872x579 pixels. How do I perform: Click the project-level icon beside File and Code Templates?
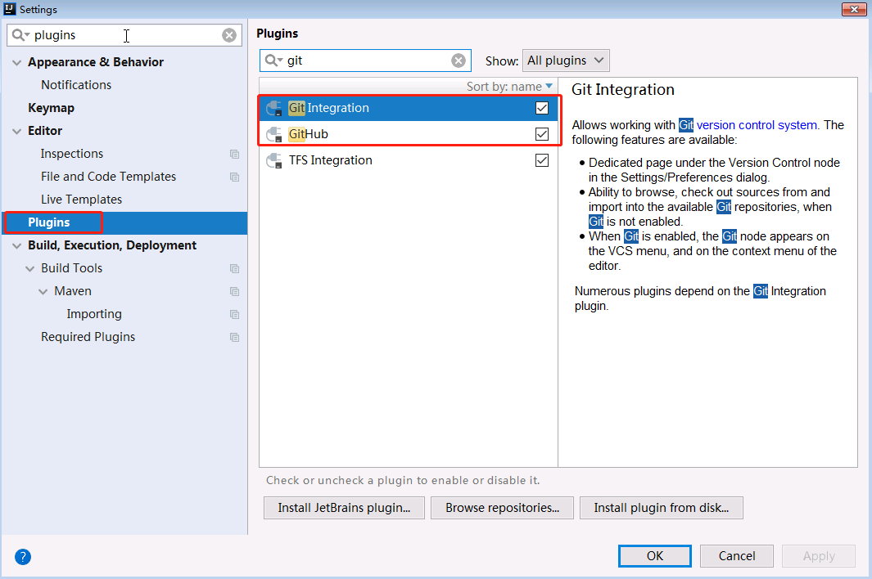coord(235,177)
